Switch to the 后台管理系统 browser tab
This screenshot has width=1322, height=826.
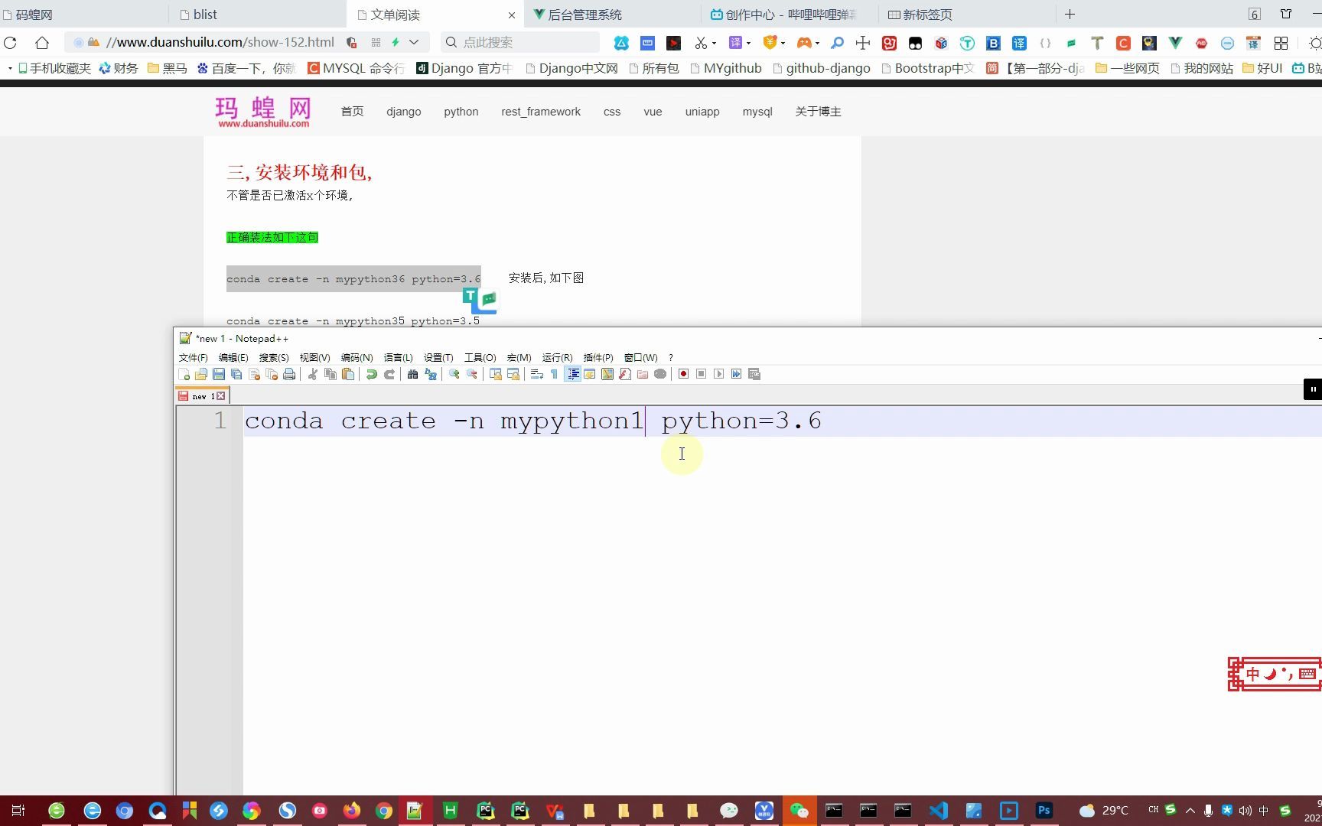(x=611, y=15)
